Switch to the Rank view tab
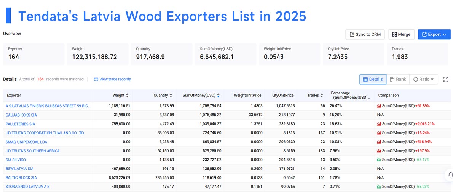453x195 pixels. tap(398, 79)
